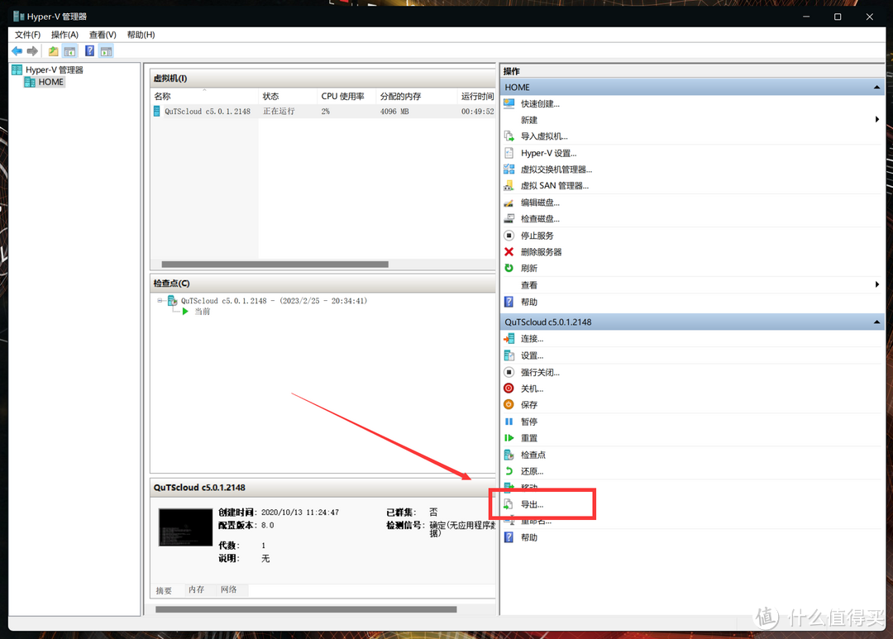Click the 导入虚拟机 icon
Viewport: 893px width, 639px height.
point(509,136)
